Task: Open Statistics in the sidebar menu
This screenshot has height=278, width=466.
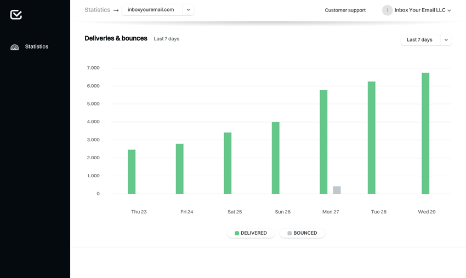Action: click(36, 47)
